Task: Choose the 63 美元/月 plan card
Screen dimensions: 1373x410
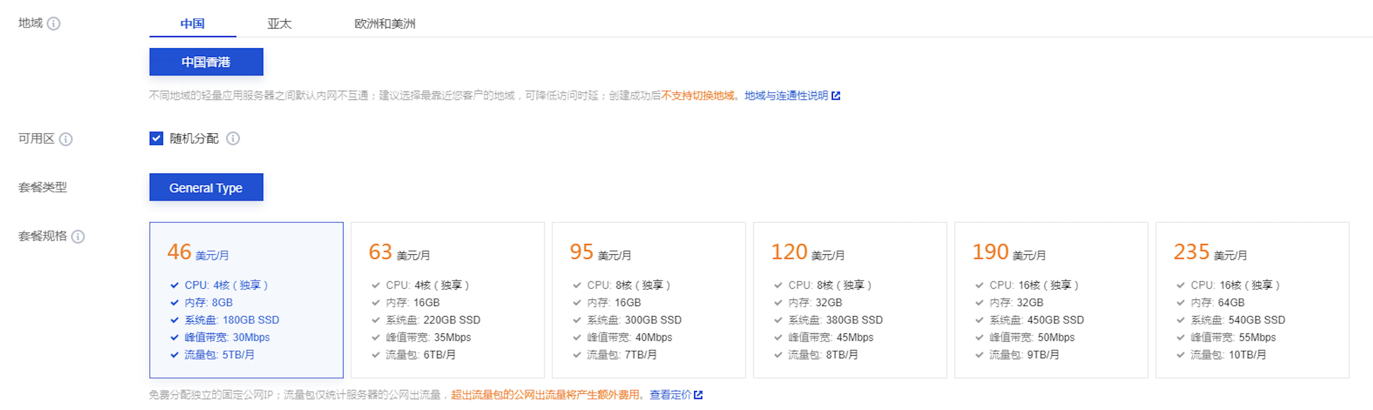Action: [x=447, y=300]
